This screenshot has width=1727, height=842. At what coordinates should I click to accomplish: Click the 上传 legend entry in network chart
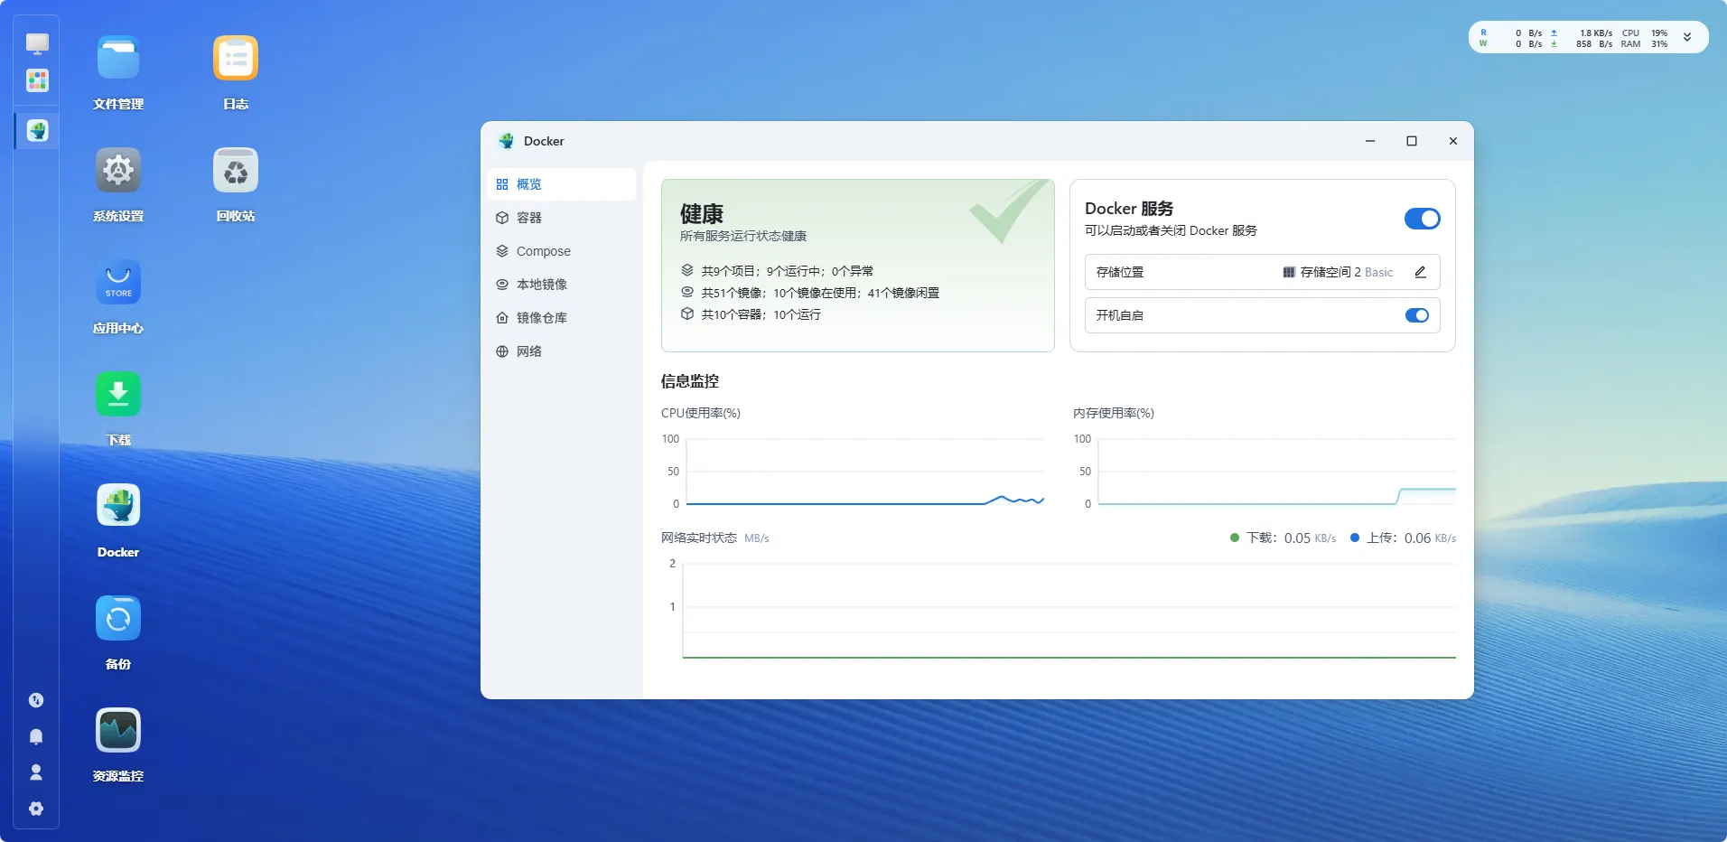1403,538
